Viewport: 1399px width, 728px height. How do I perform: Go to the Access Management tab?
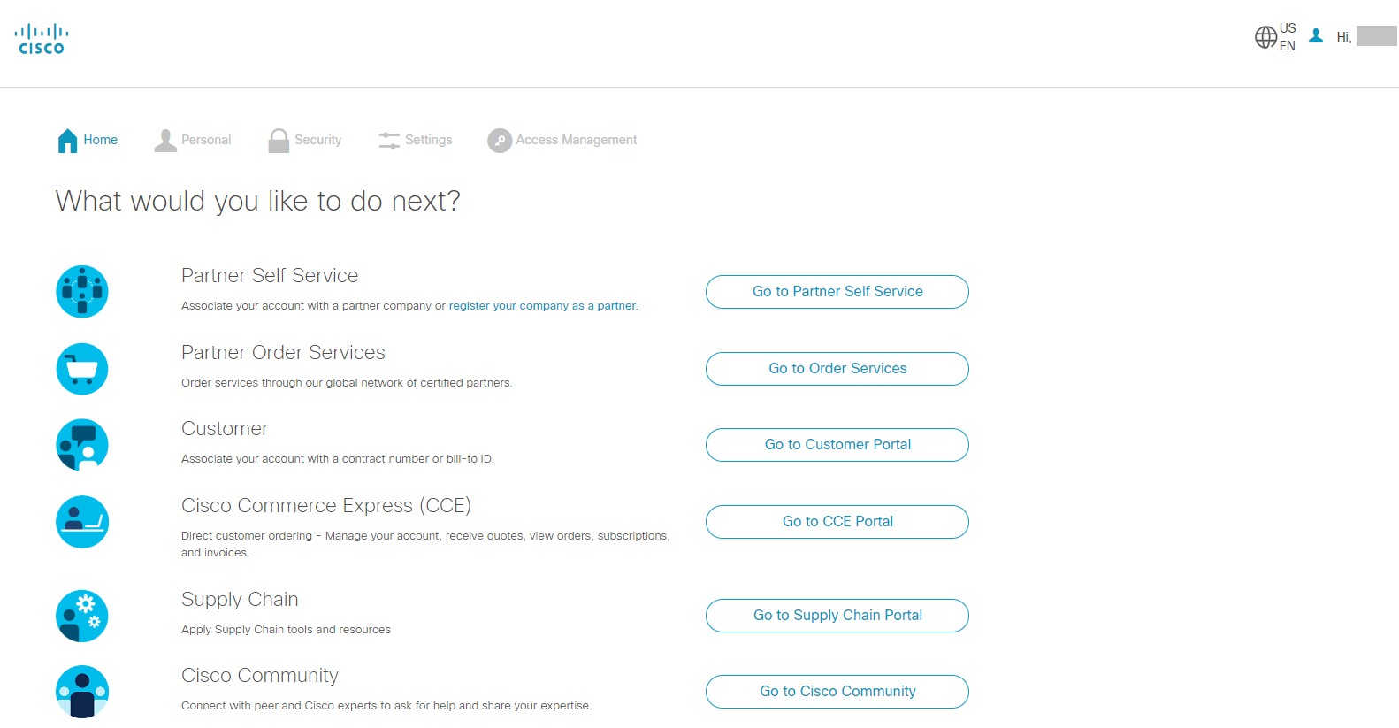click(x=562, y=140)
